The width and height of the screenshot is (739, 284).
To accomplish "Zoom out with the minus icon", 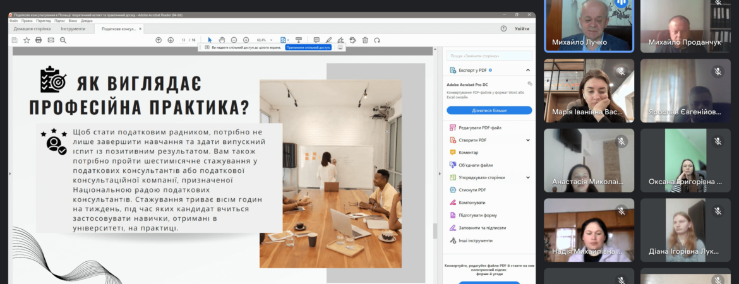I will pyautogui.click(x=234, y=40).
